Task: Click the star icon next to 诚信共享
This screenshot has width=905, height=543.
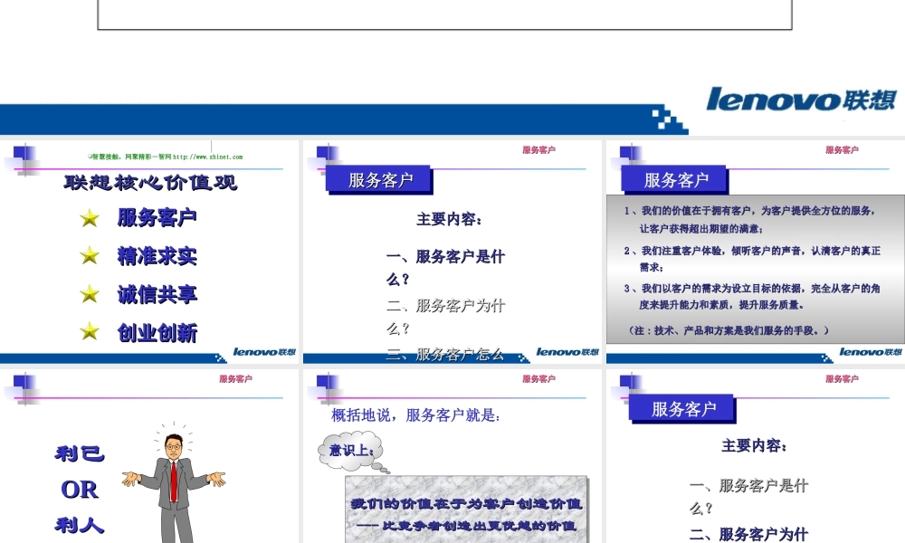Action: [88, 295]
